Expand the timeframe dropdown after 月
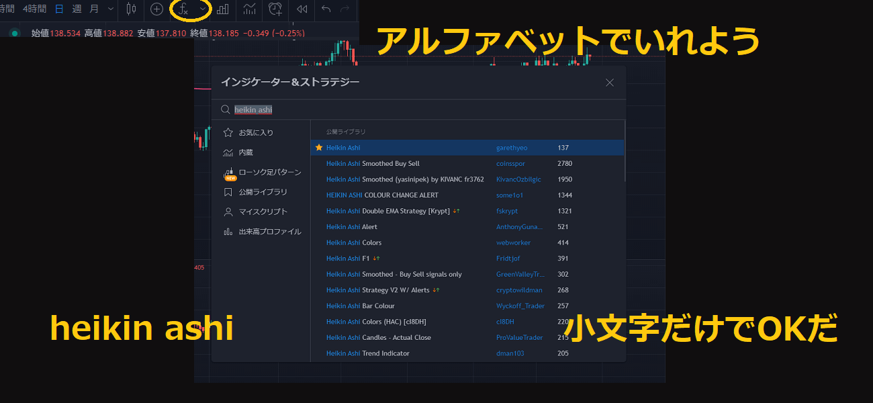 coord(111,9)
